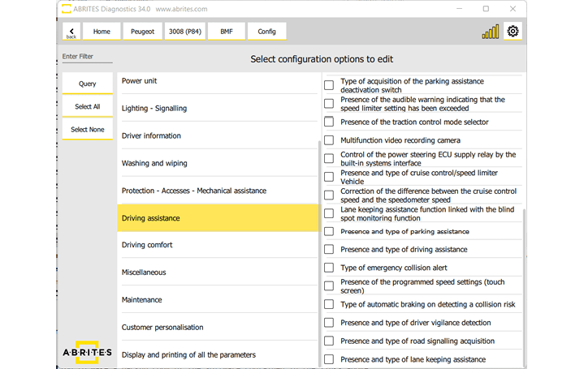This screenshot has height=369, width=584.
Task: Click the back arrow button
Action: (x=71, y=32)
